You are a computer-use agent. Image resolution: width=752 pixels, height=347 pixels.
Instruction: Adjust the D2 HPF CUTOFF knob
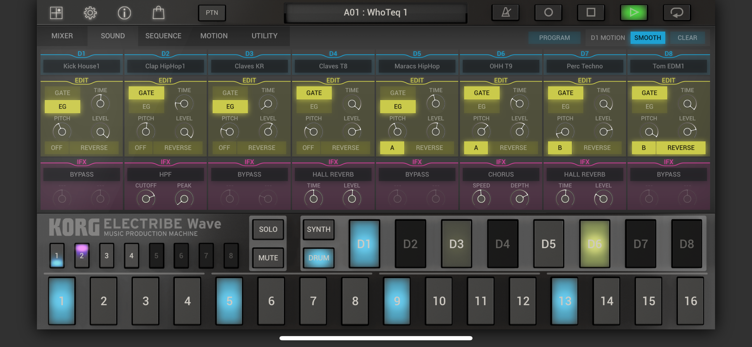[146, 199]
